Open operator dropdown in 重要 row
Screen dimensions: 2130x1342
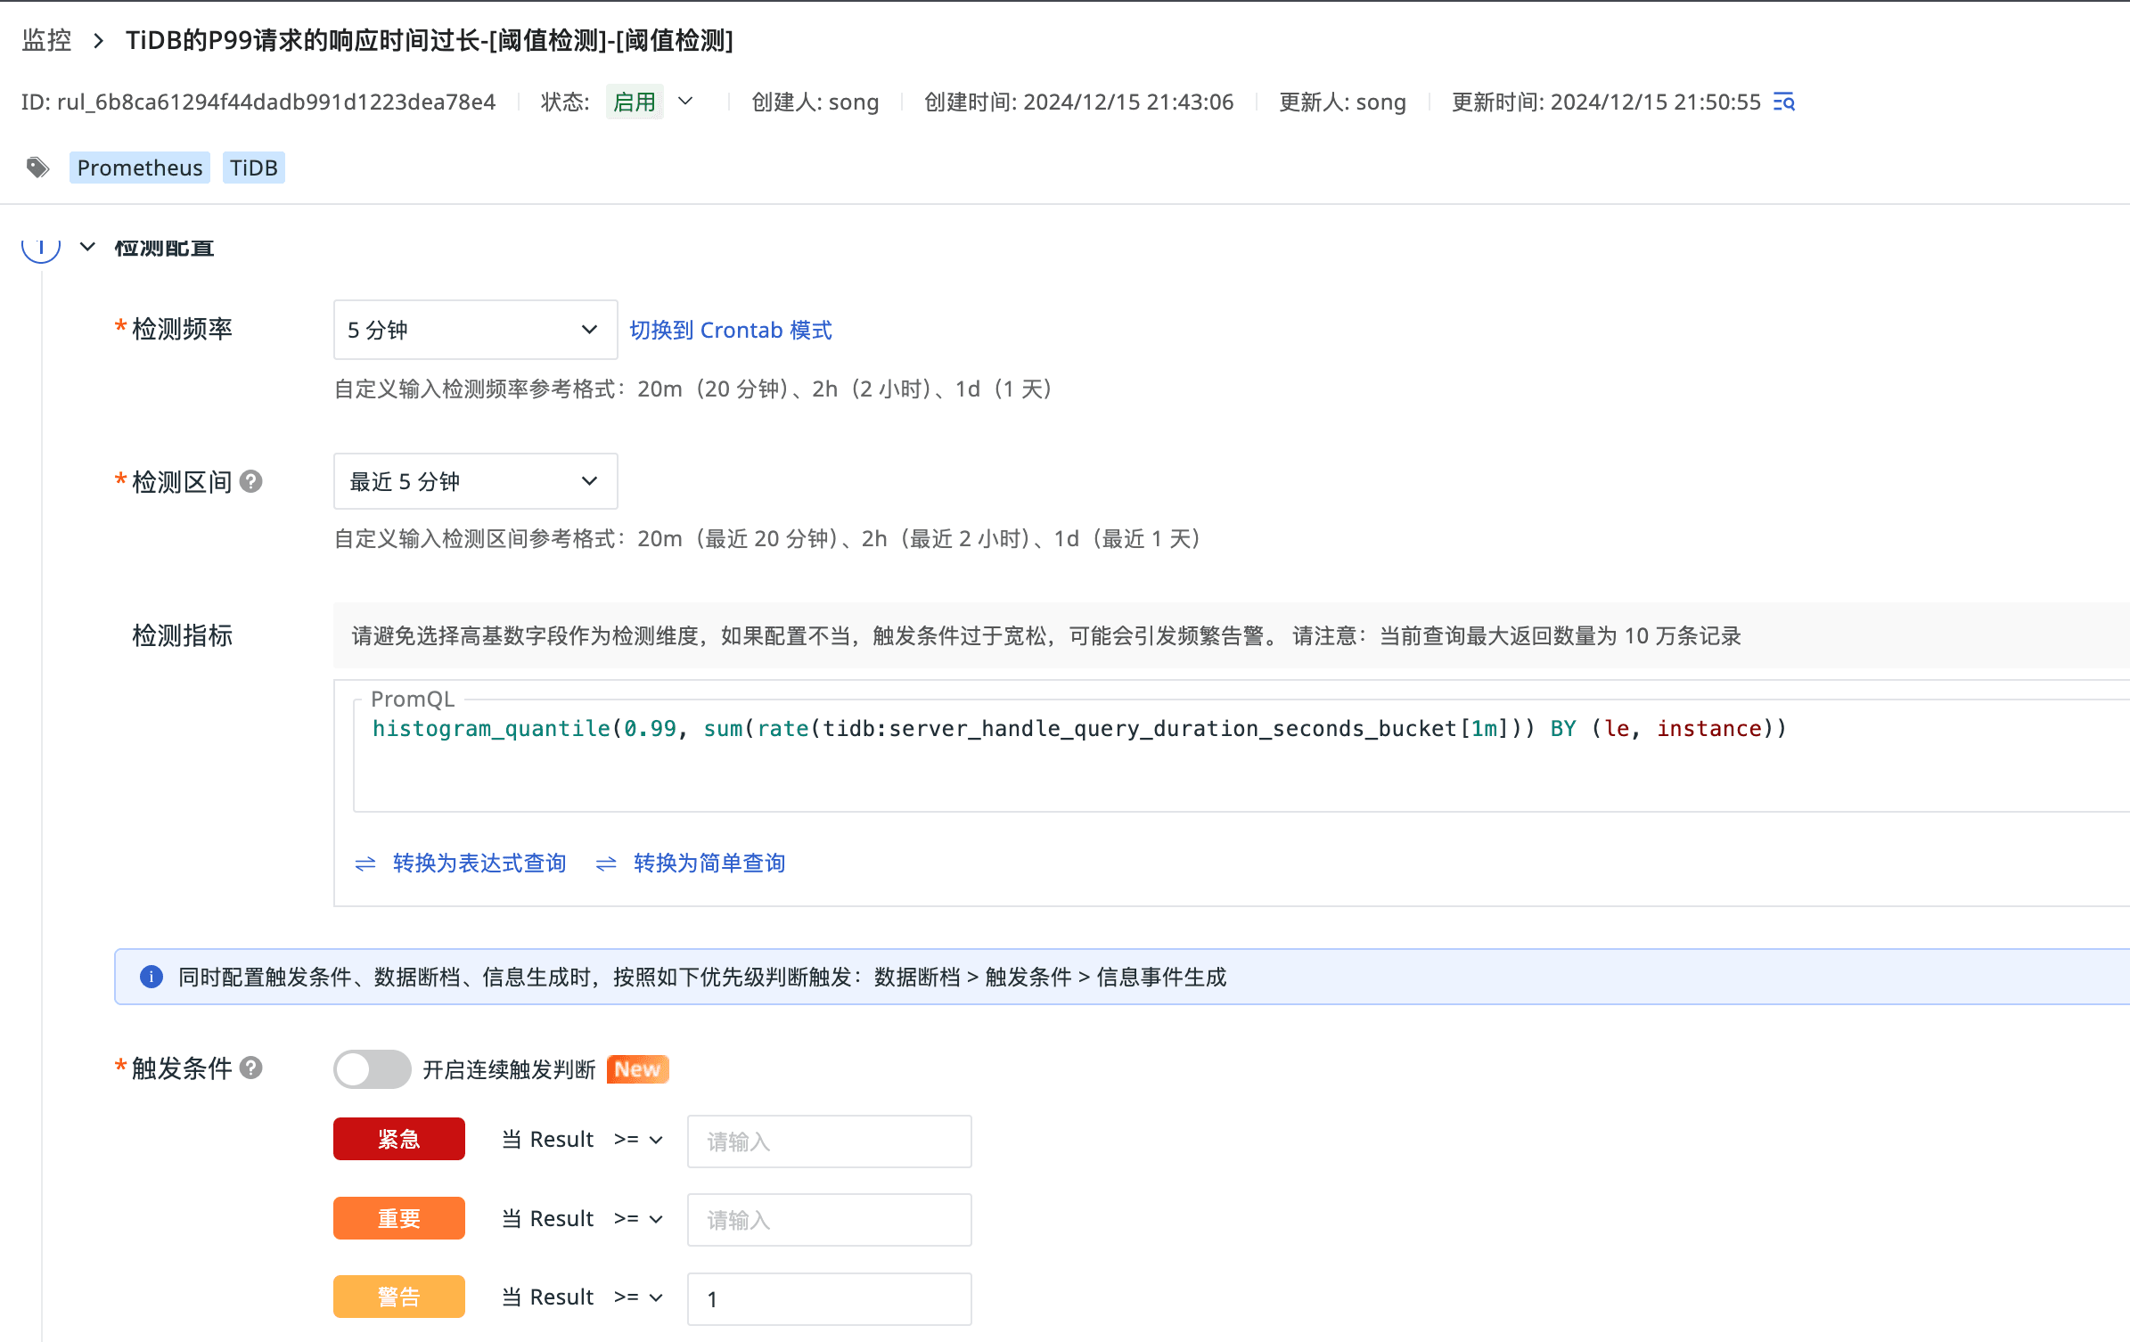point(638,1218)
